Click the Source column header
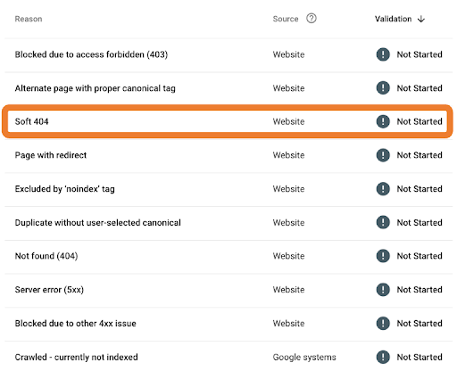The image size is (457, 371). [286, 19]
